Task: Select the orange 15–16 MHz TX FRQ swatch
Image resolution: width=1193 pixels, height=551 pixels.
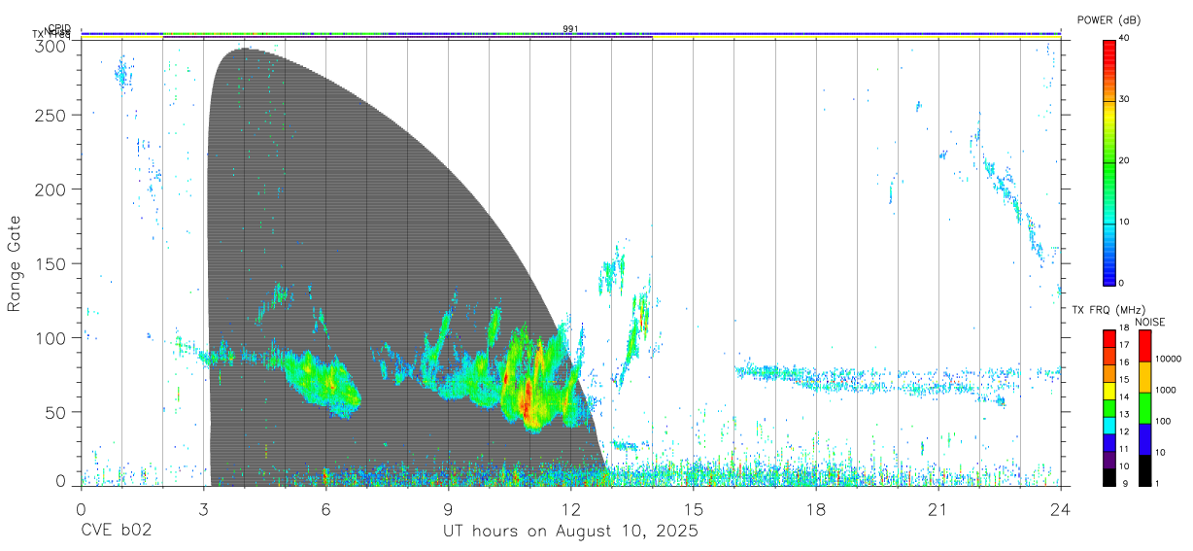Action: pyautogui.click(x=1108, y=372)
